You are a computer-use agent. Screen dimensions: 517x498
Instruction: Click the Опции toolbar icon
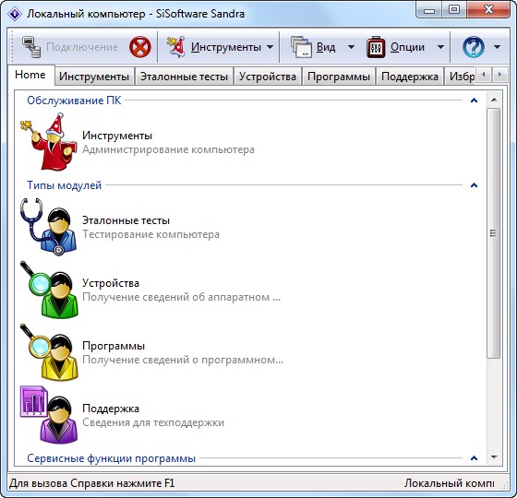coord(376,47)
